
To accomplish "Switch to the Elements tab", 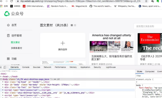I will 15,67.
